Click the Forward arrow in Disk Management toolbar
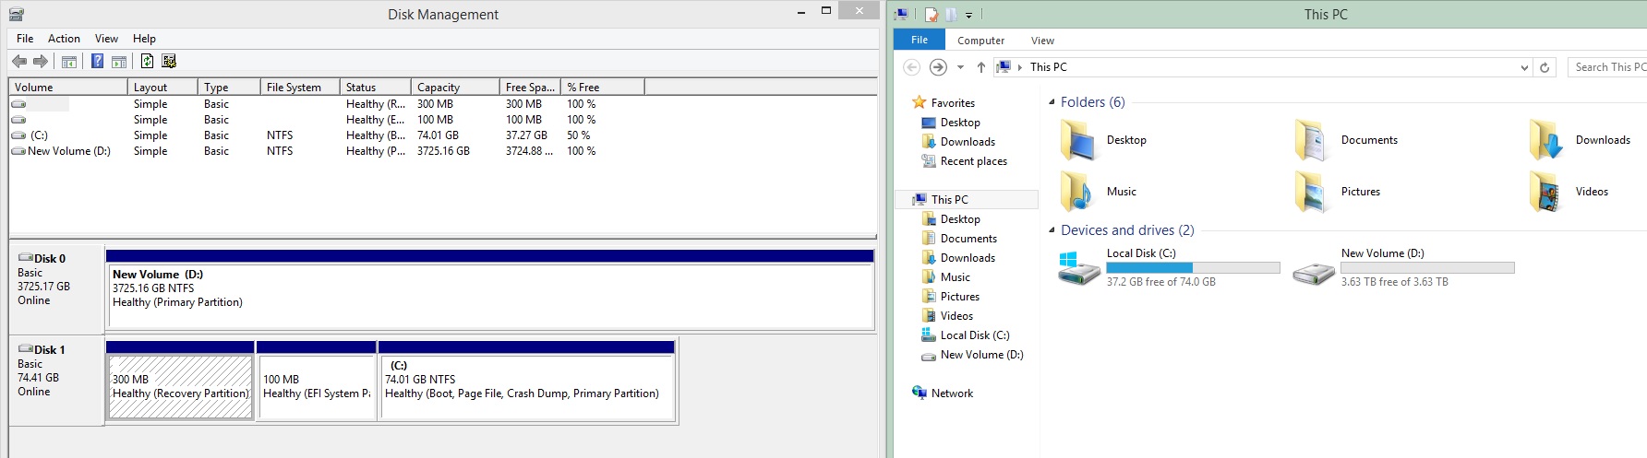1647x458 pixels. tap(40, 61)
